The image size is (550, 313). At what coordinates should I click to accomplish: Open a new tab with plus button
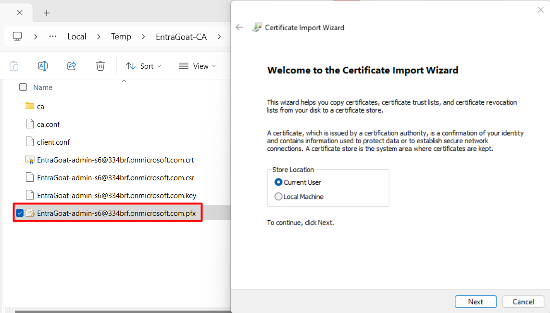click(47, 13)
